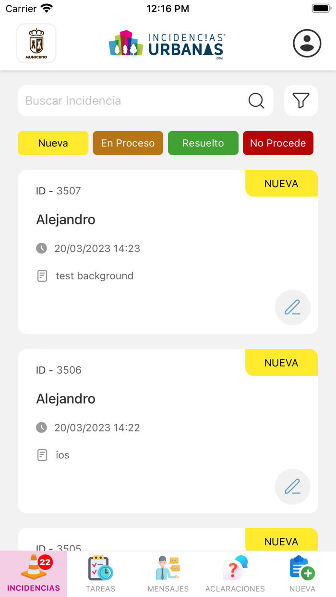Image resolution: width=336 pixels, height=597 pixels.
Task: Click the Buscar incidencia search field
Action: click(120, 101)
